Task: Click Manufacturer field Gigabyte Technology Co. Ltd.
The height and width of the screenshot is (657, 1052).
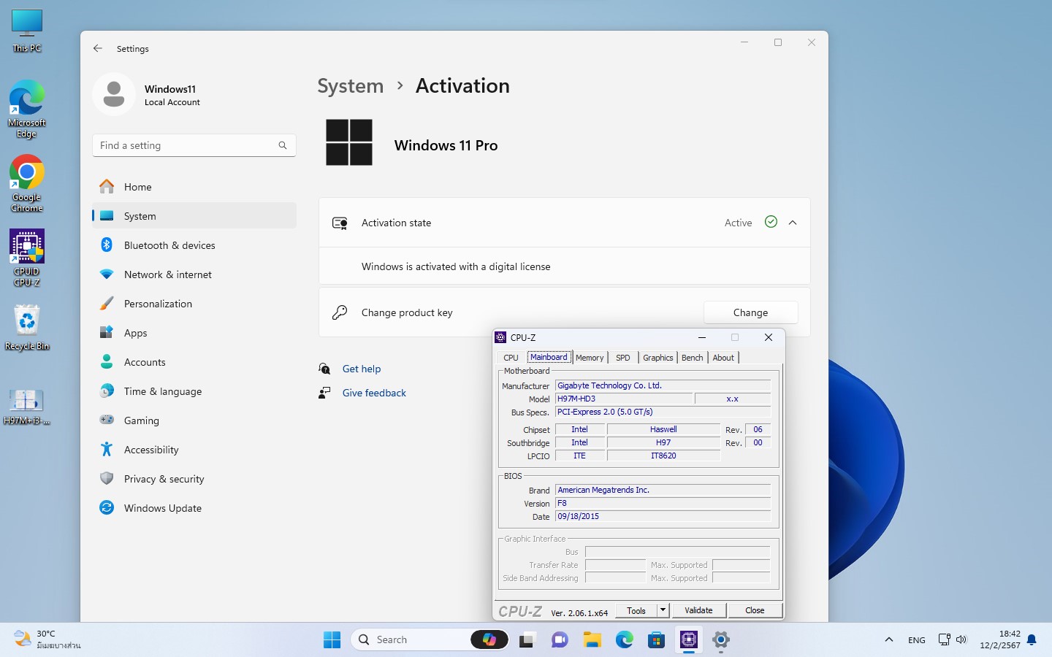Action: (x=663, y=385)
